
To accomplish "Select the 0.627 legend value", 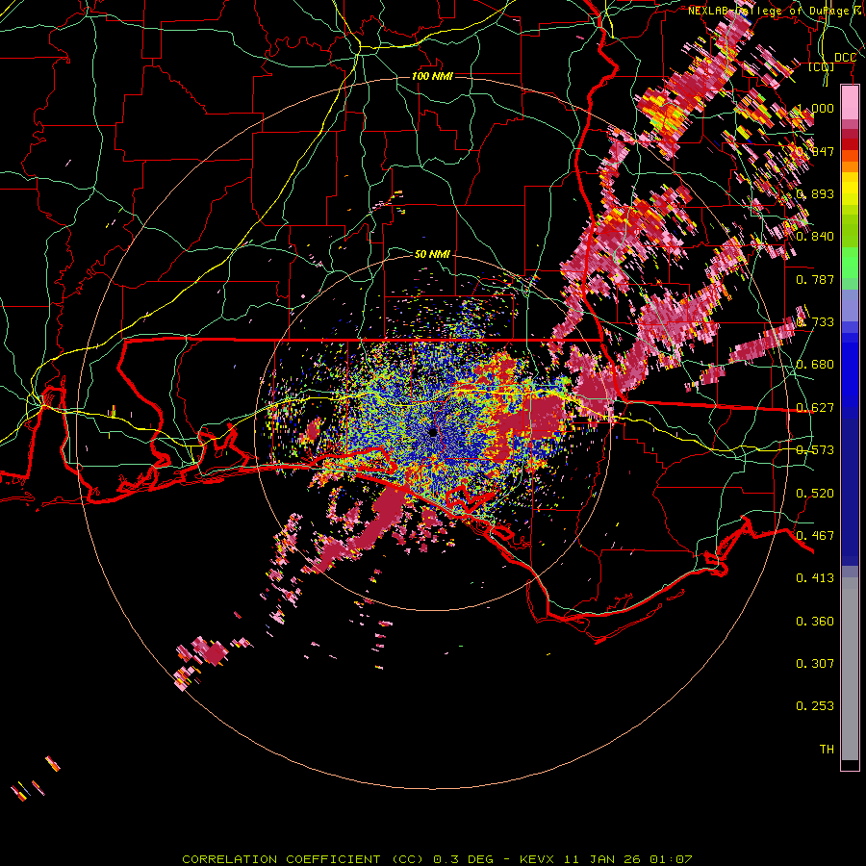I will [815, 408].
